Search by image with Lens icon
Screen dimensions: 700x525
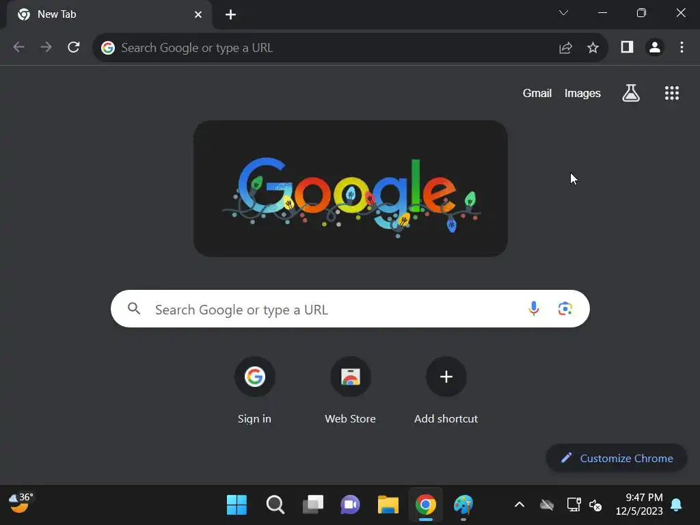(x=565, y=308)
